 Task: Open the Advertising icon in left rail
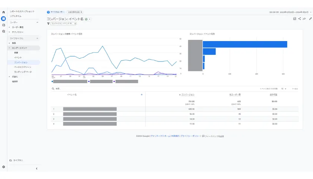click(x=4, y=31)
